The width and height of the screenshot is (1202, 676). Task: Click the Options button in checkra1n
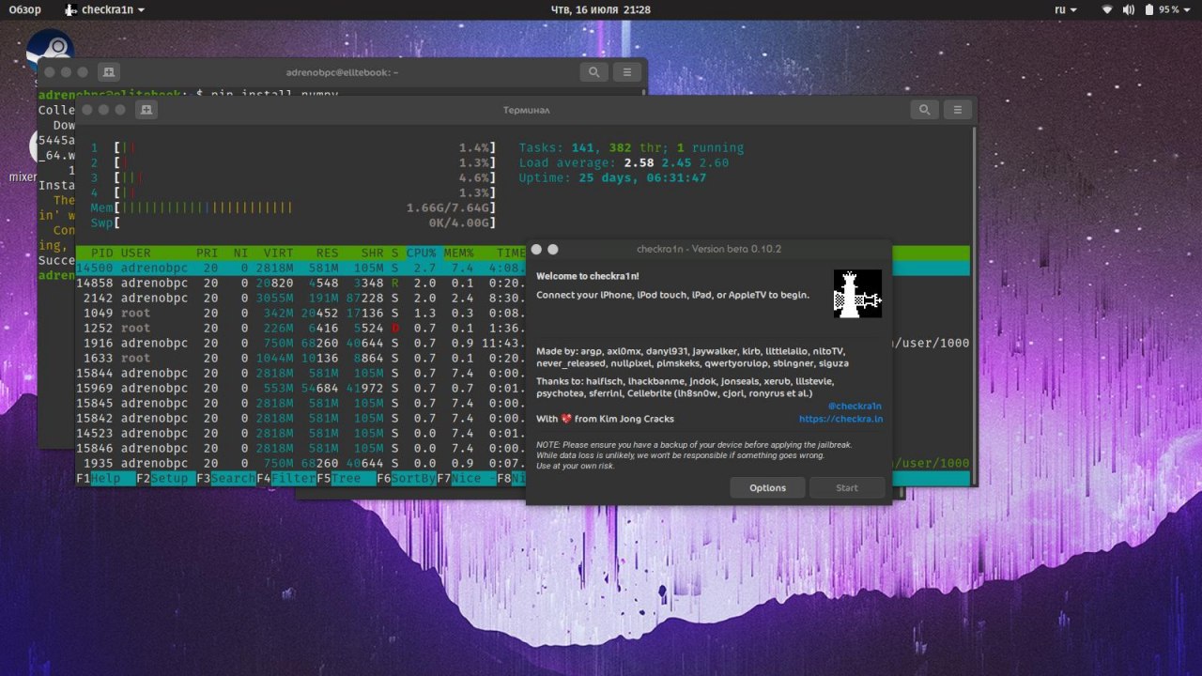(x=767, y=487)
